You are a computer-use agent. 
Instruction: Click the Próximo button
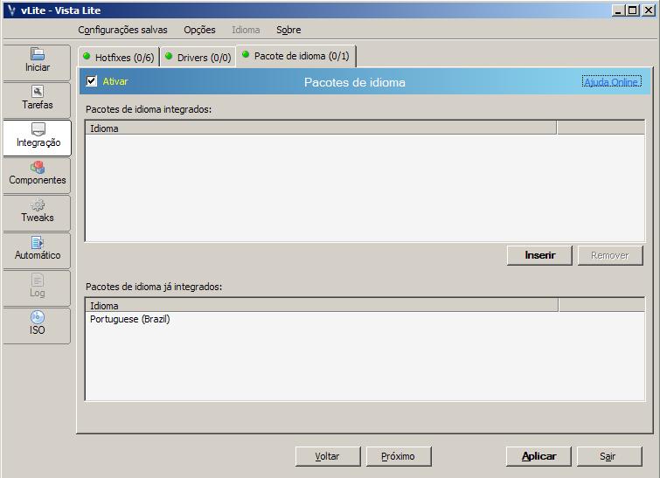pyautogui.click(x=399, y=456)
